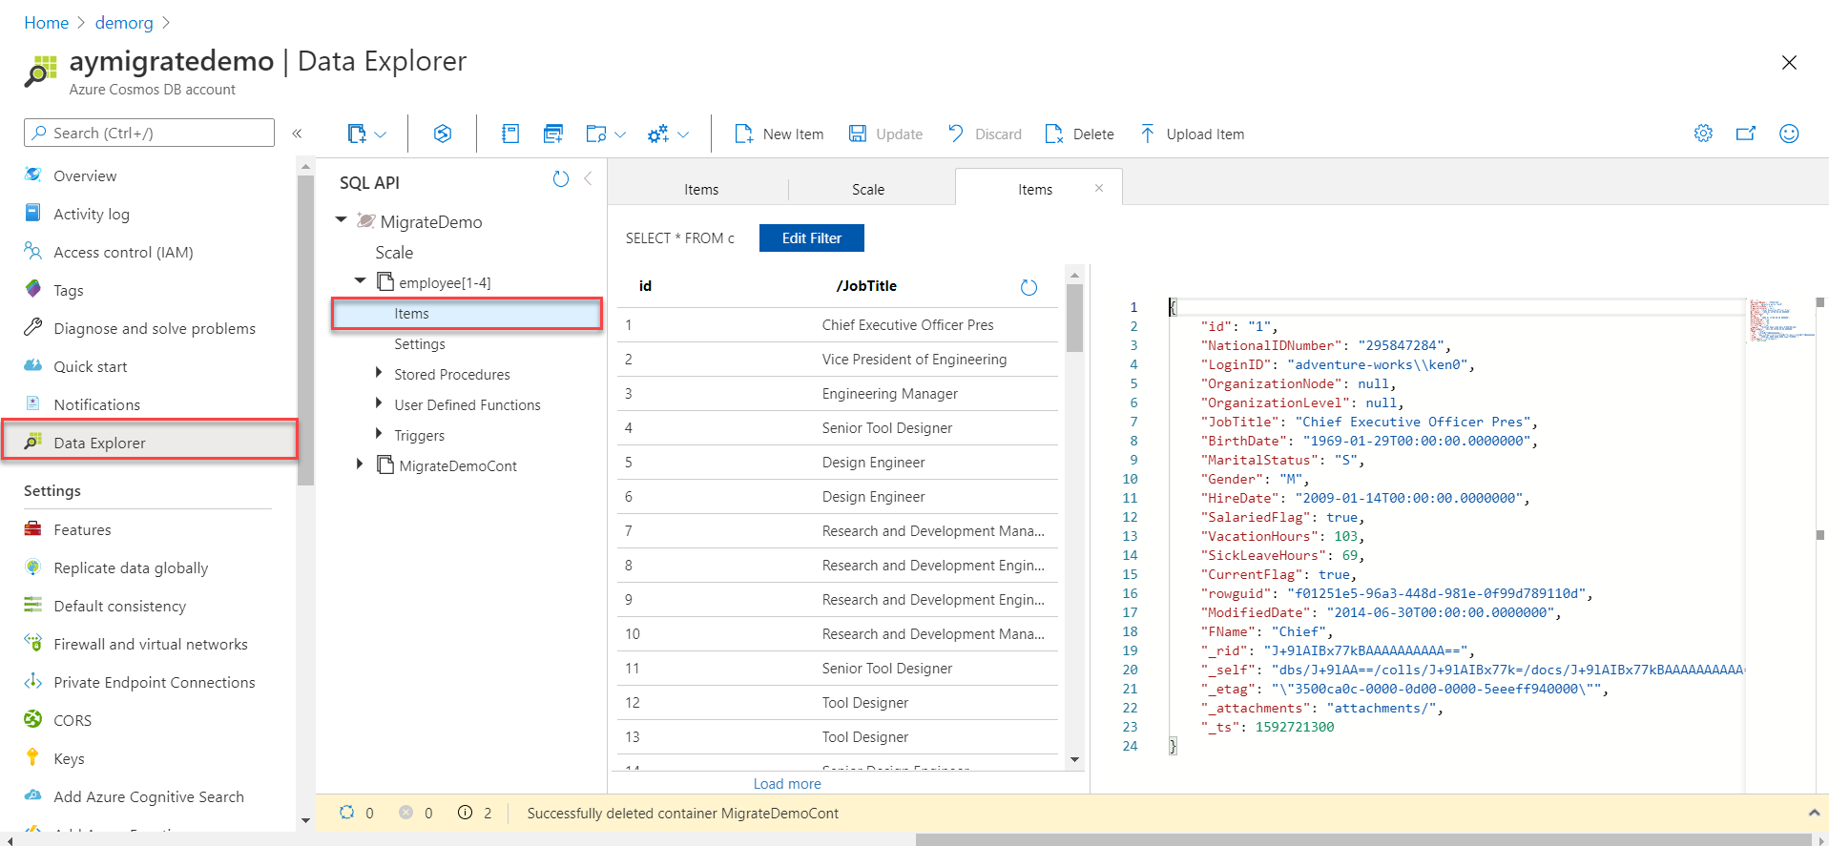Click the Load more link
Image resolution: width=1829 pixels, height=846 pixels.
(786, 784)
